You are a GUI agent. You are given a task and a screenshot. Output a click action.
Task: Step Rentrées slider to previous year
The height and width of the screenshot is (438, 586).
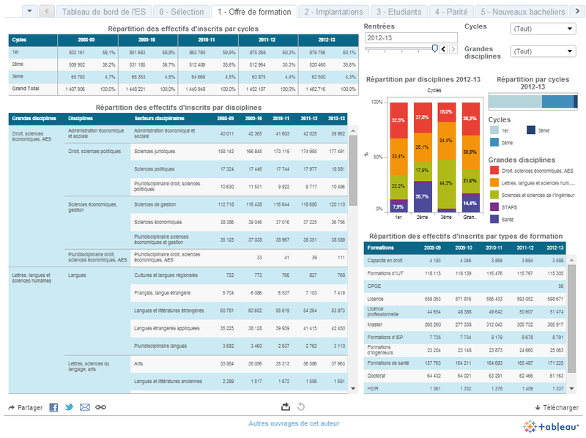click(x=444, y=49)
